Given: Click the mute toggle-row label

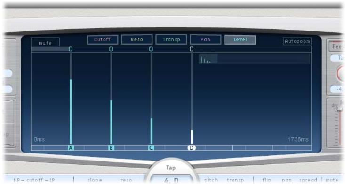Looking at the screenshot, I should [x=45, y=43].
